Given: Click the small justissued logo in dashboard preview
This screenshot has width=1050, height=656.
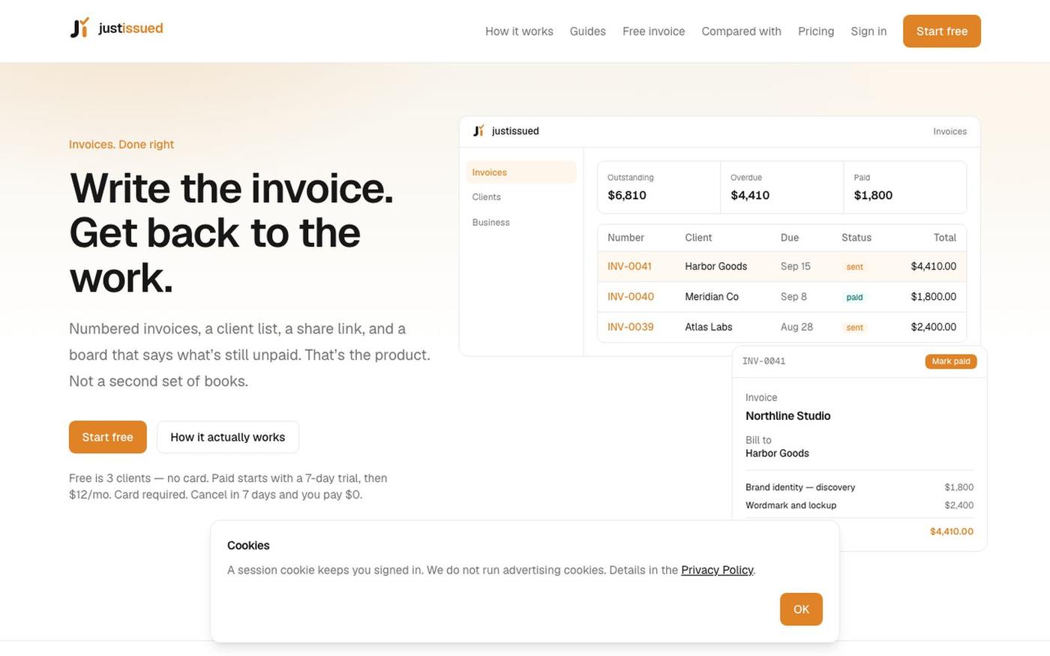Looking at the screenshot, I should click(478, 131).
